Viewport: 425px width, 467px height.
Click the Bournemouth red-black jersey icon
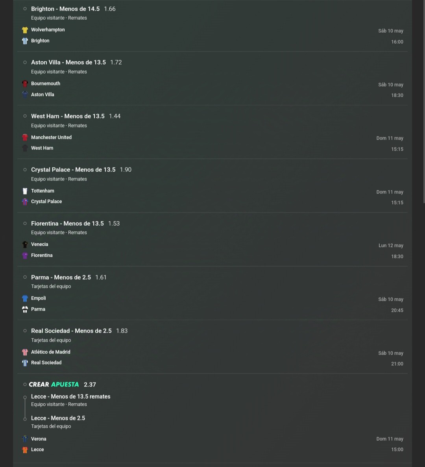pos(25,84)
